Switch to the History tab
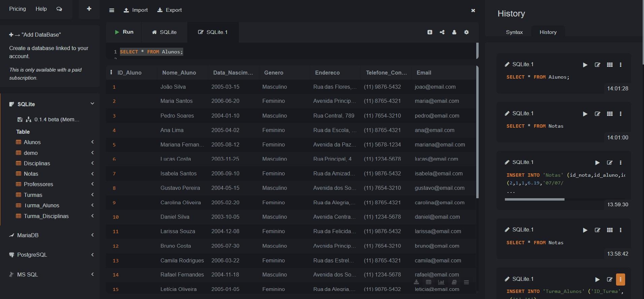This screenshot has height=299, width=644. 548,32
